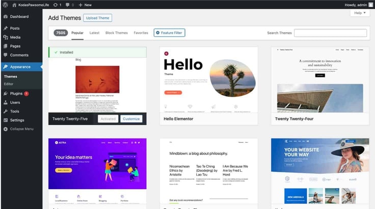Open Users via the person icon
Image resolution: width=375 pixels, height=209 pixels.
(x=6, y=102)
